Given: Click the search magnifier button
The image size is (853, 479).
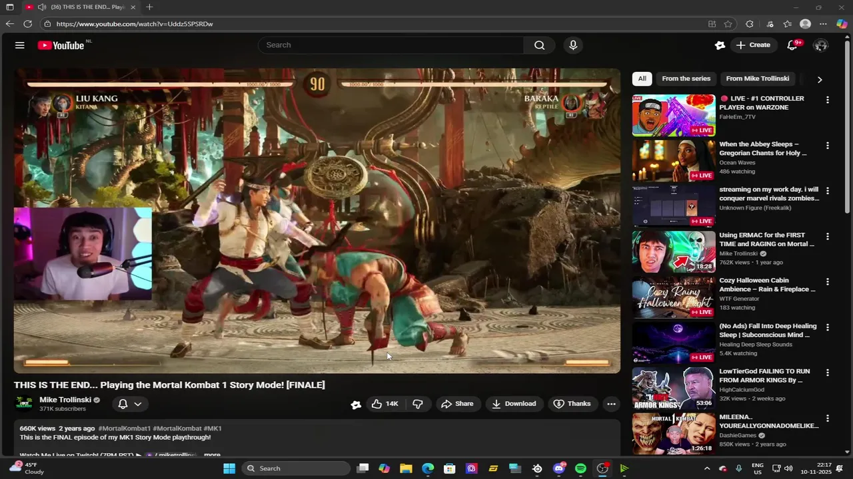Looking at the screenshot, I should pyautogui.click(x=539, y=45).
